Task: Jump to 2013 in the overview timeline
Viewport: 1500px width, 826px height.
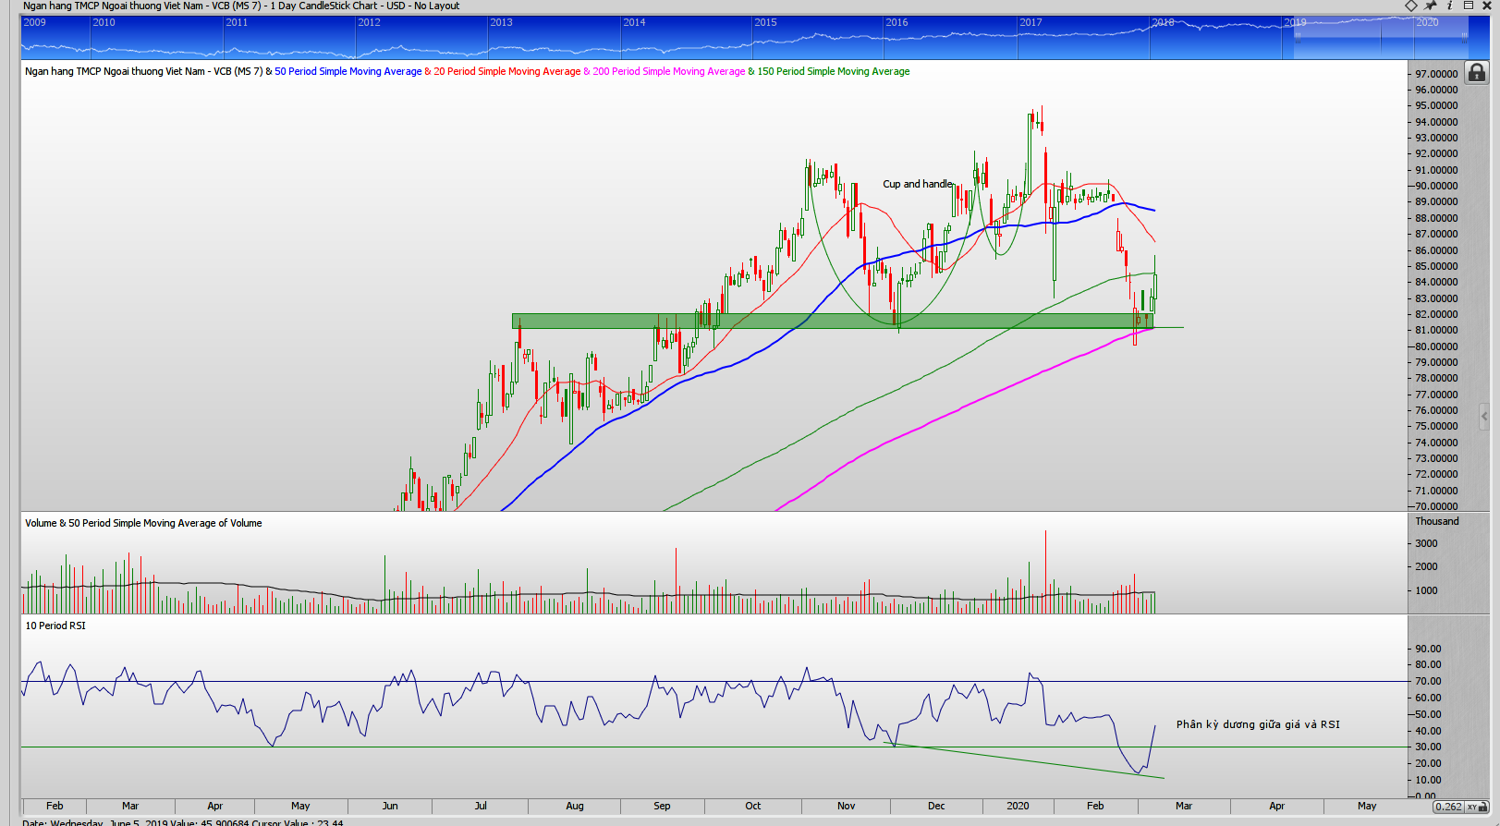Action: click(502, 22)
